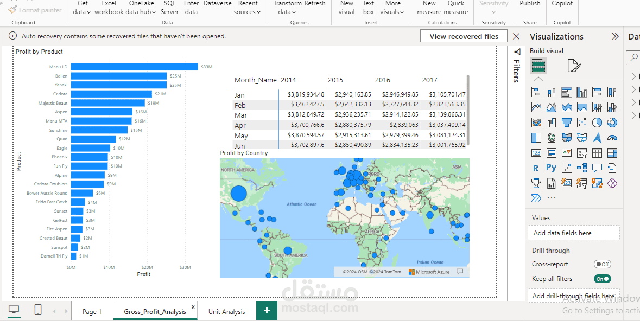640x321 pixels.
Task: Toggle Cross-report drill through off switch
Action: pos(602,264)
